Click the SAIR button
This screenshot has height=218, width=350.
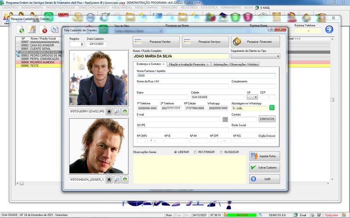[x=265, y=179]
